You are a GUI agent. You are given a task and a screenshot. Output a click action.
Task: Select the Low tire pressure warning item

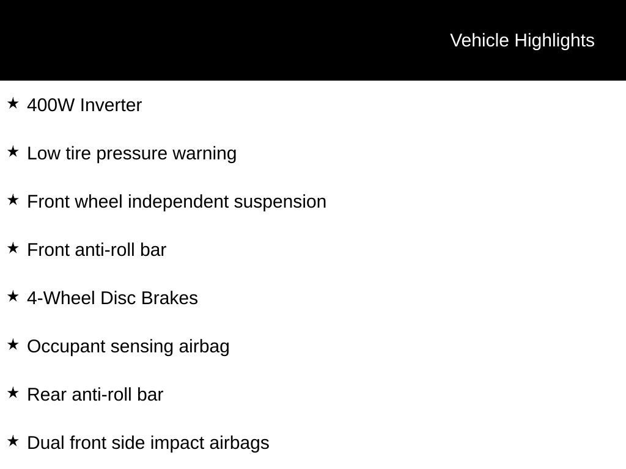(x=131, y=153)
